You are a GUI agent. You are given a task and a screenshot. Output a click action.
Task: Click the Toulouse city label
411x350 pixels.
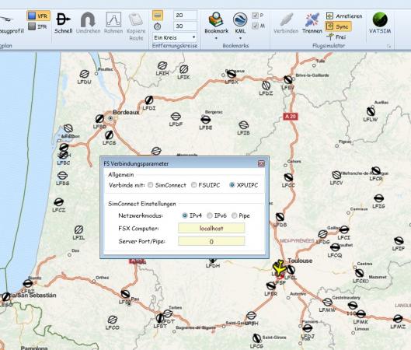click(x=300, y=261)
